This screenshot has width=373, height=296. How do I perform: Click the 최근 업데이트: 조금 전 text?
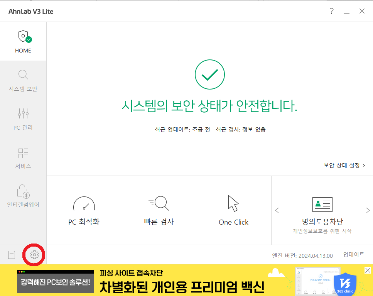[x=182, y=129]
